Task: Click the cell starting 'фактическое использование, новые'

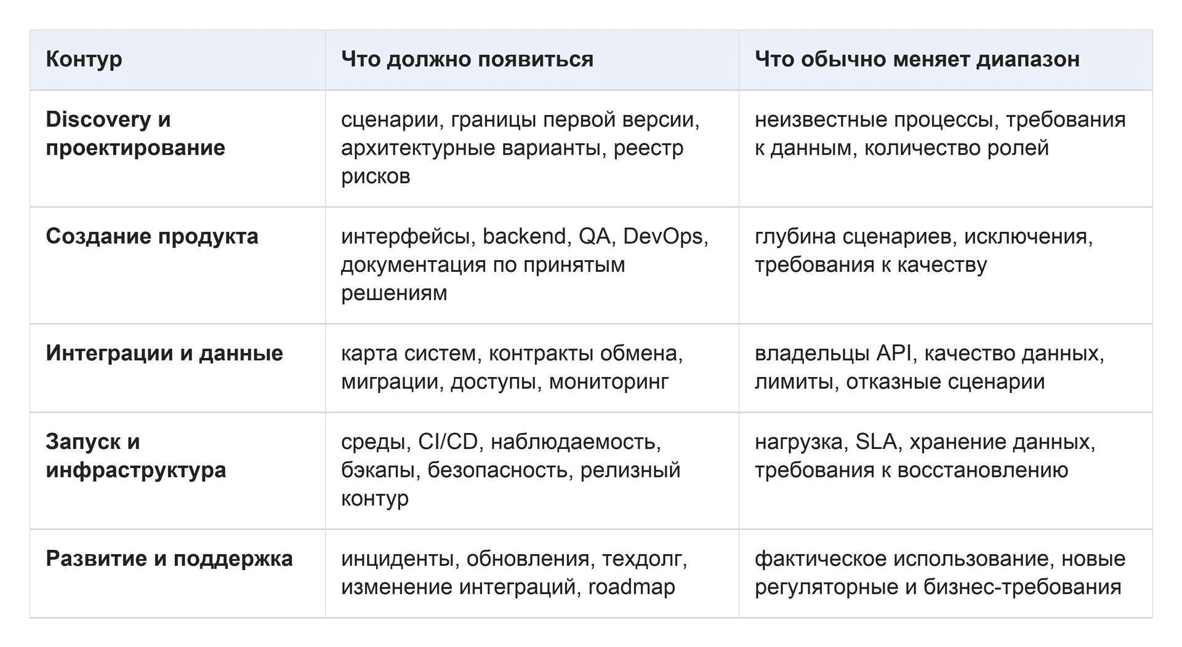Action: [x=946, y=573]
